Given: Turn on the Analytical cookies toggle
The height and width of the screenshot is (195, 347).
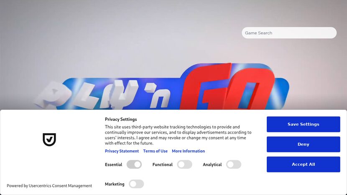Looking at the screenshot, I should click(x=234, y=165).
